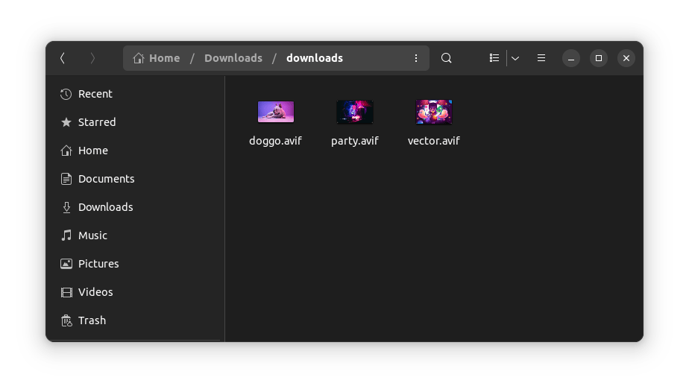Open Documents folder in sidebar
Screen dimensions: 689x392
pyautogui.click(x=106, y=179)
